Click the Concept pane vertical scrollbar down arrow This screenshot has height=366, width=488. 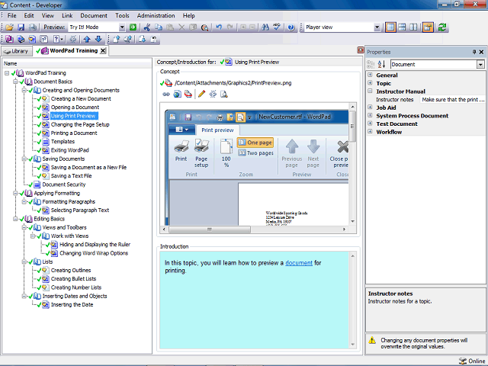point(352,222)
